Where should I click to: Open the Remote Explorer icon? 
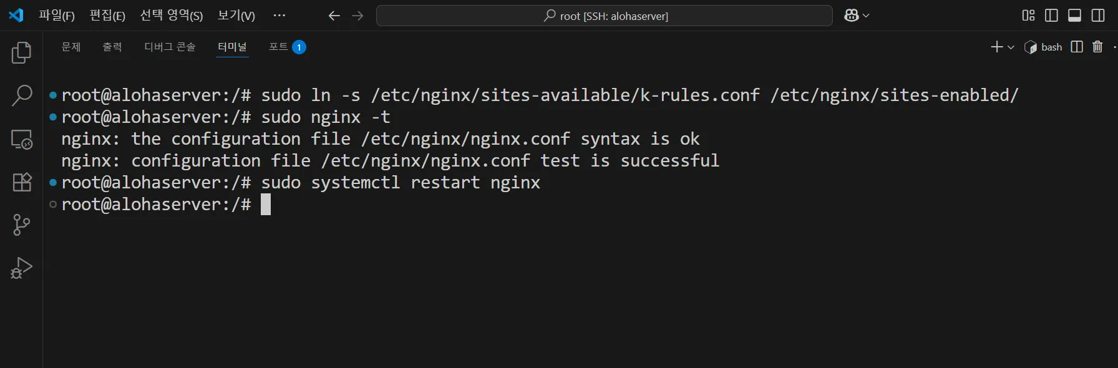(22, 139)
